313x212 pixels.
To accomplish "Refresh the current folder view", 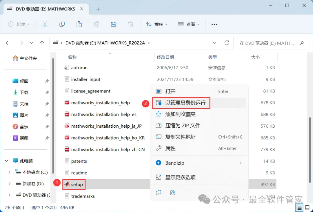I will click(x=227, y=43).
